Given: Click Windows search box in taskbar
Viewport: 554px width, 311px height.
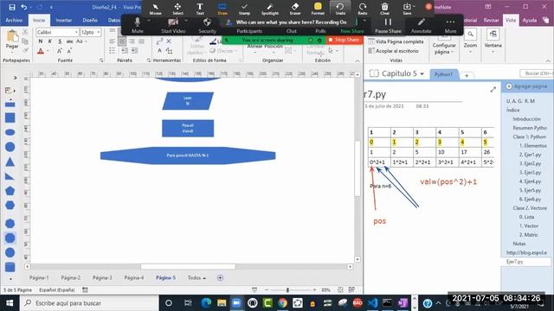Looking at the screenshot, I should [x=89, y=303].
